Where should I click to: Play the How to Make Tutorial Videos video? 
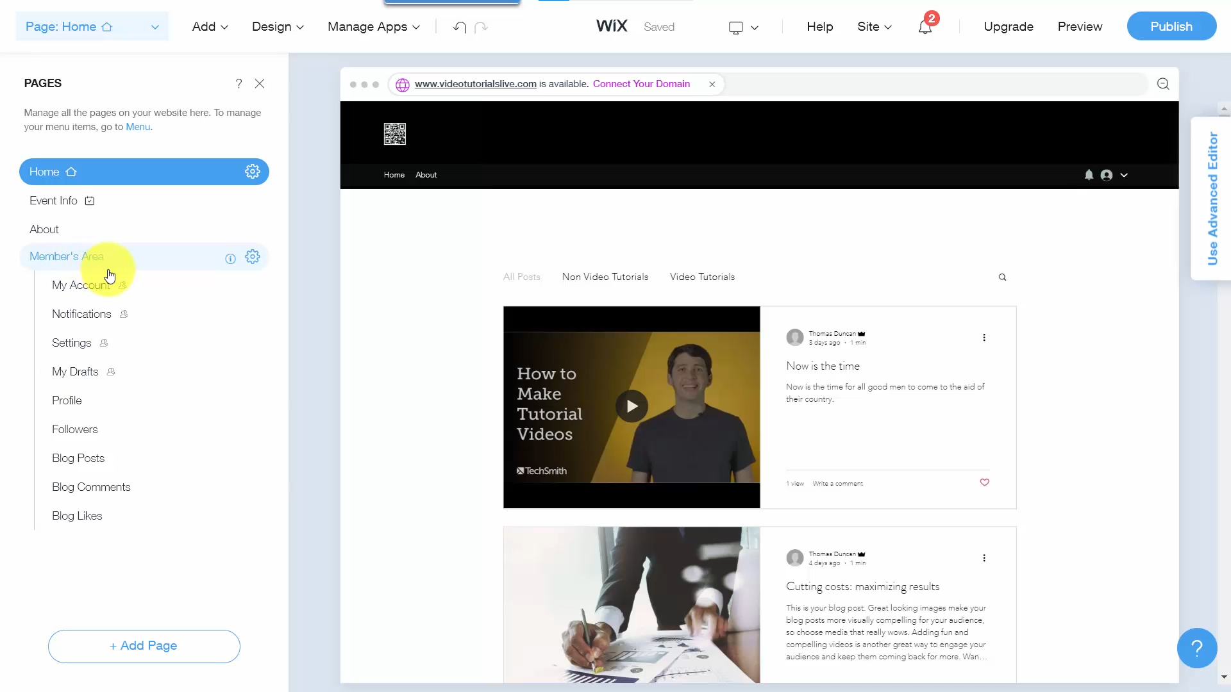coord(632,406)
